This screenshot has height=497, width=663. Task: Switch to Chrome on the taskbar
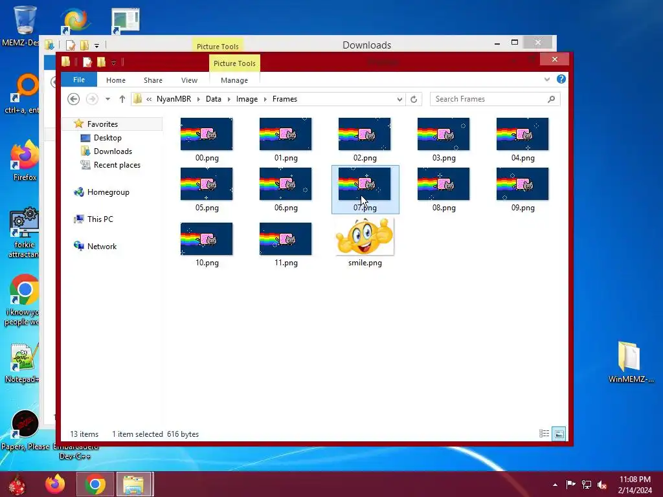[x=95, y=484]
